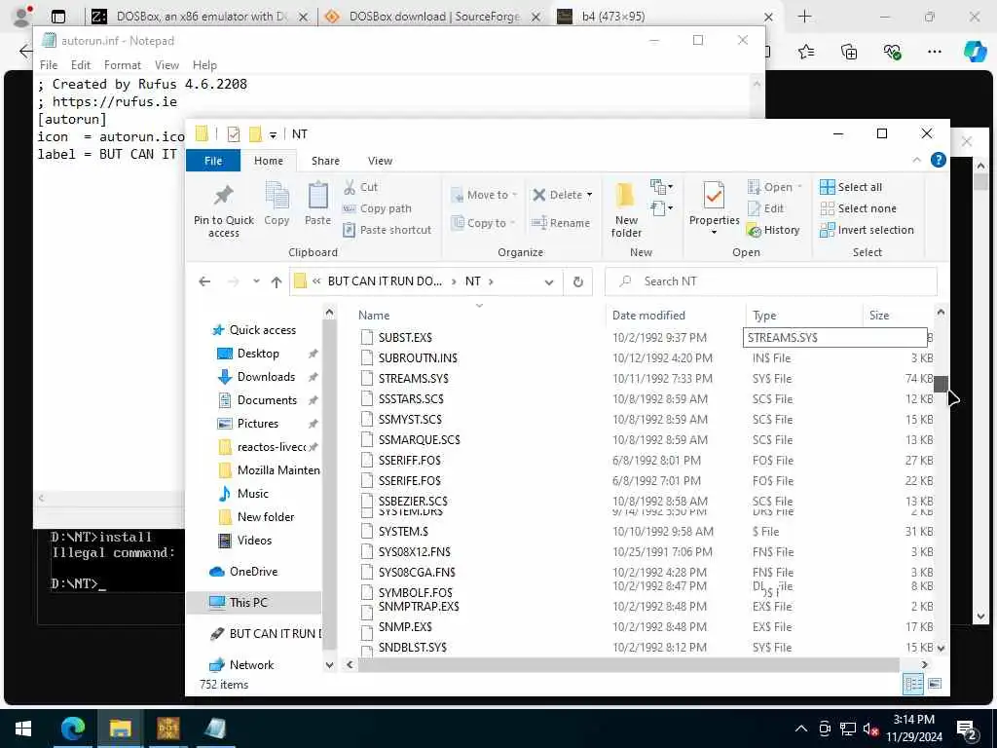Open the Edit menu in Notepad

pos(81,65)
